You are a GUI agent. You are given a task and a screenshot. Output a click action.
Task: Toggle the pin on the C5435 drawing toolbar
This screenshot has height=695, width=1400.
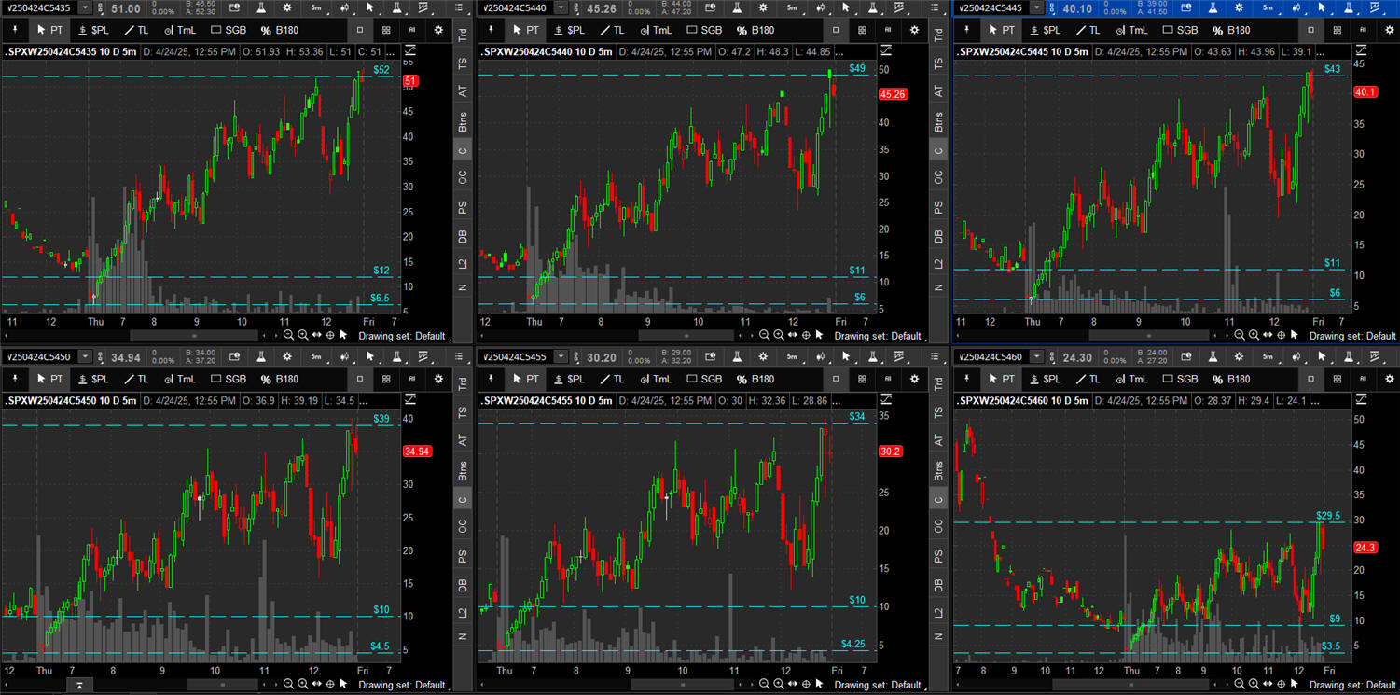coord(16,30)
